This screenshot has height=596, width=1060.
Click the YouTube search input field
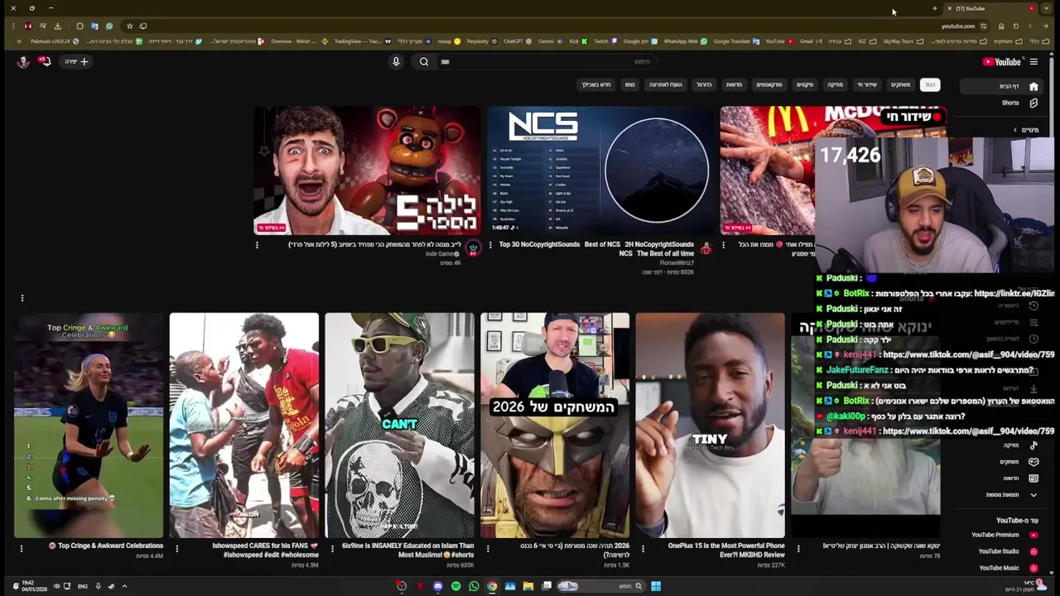(547, 61)
